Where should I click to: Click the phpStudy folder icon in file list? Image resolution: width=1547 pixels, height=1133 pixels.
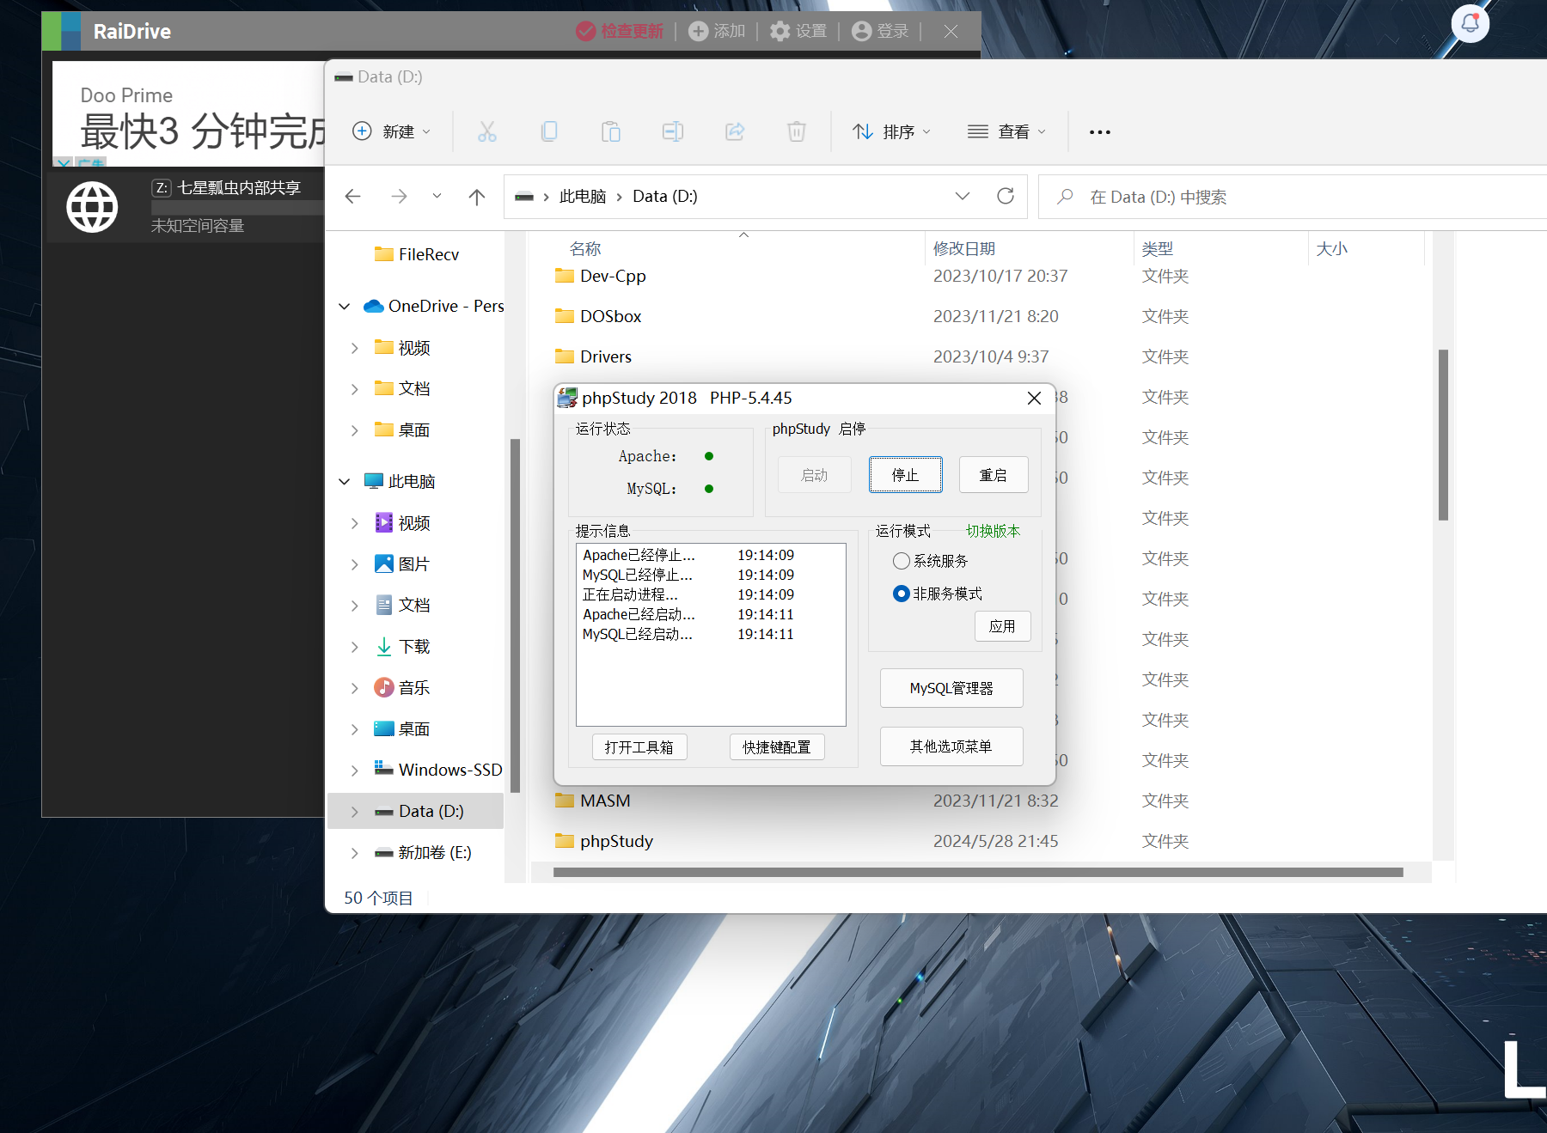click(565, 841)
